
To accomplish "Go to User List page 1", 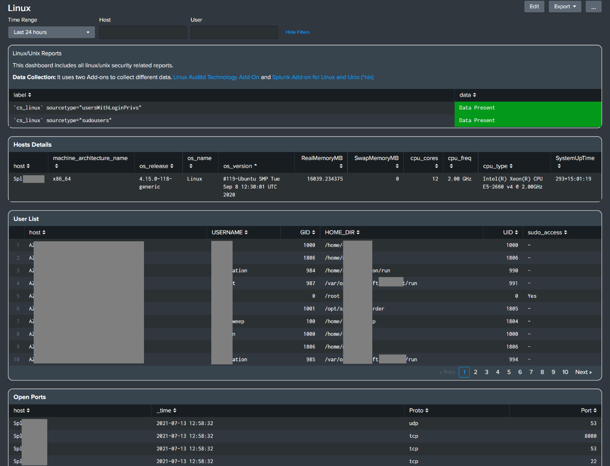I will pyautogui.click(x=464, y=372).
